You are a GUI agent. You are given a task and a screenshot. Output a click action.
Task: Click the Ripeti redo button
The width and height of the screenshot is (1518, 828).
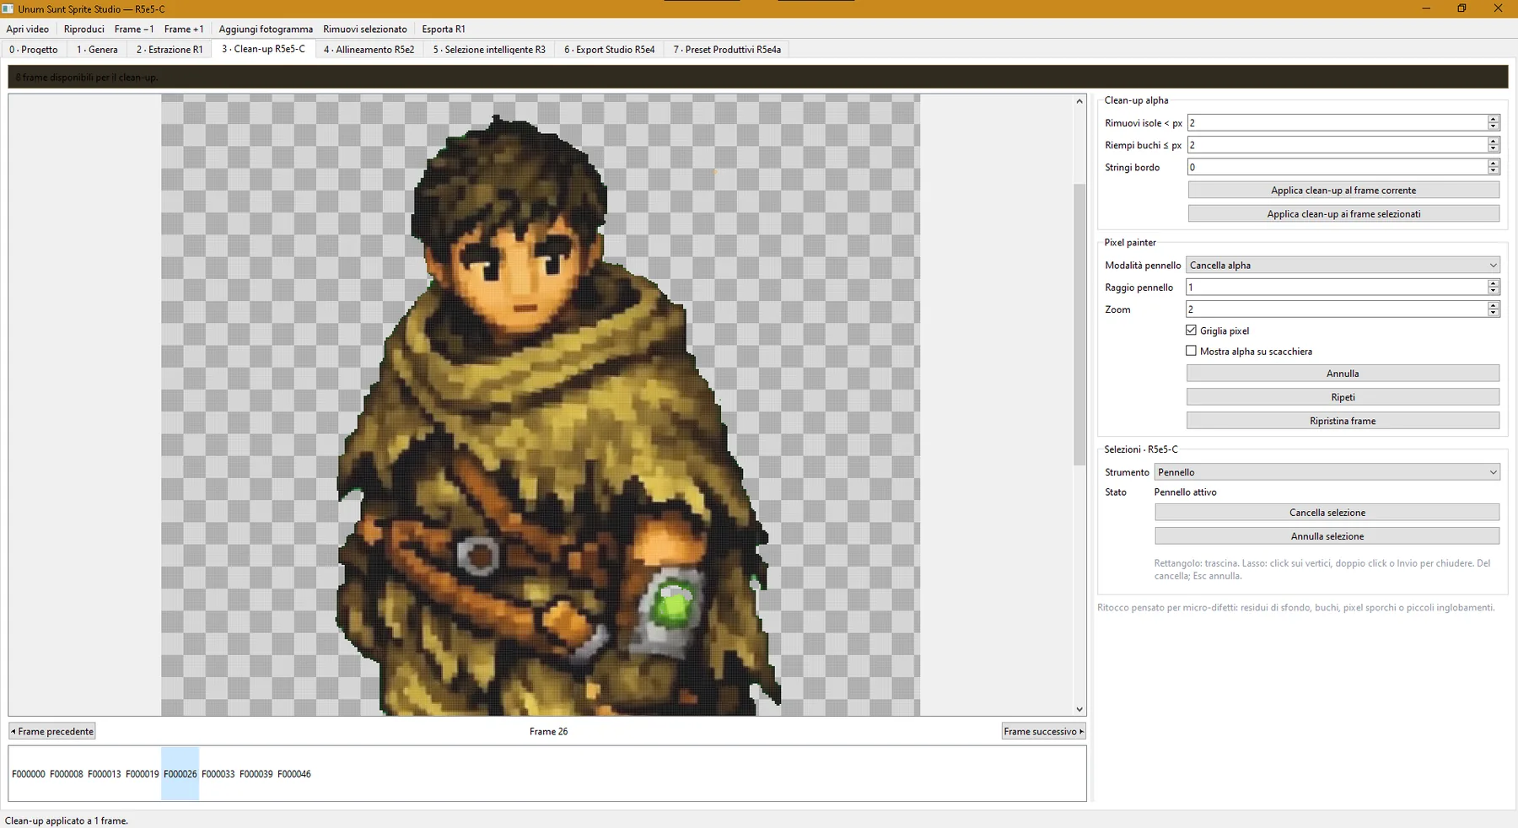(x=1343, y=397)
